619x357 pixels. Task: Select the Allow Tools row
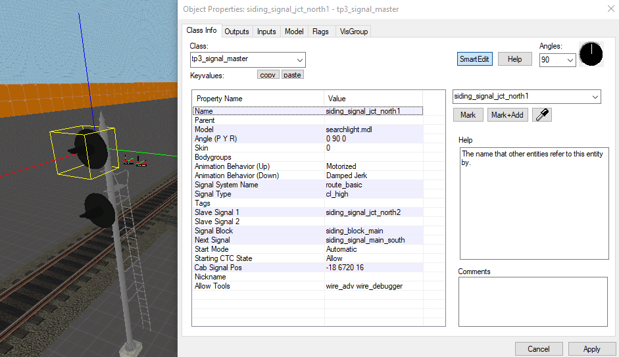pyautogui.click(x=308, y=286)
